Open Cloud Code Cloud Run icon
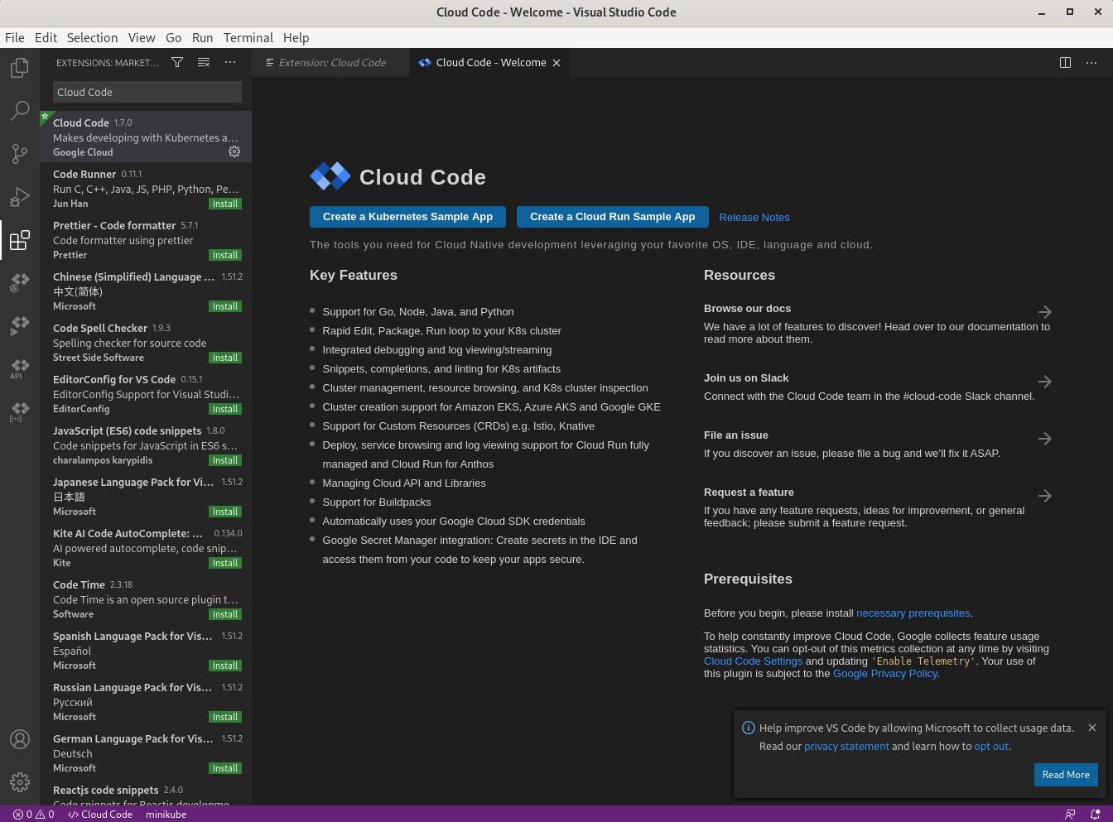 20,326
